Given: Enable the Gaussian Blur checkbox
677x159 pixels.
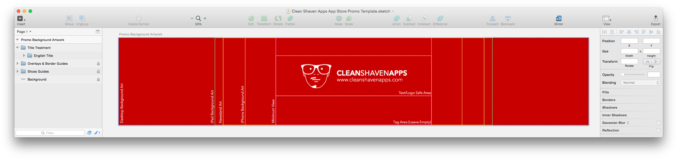Looking at the screenshot, I should 658,123.
